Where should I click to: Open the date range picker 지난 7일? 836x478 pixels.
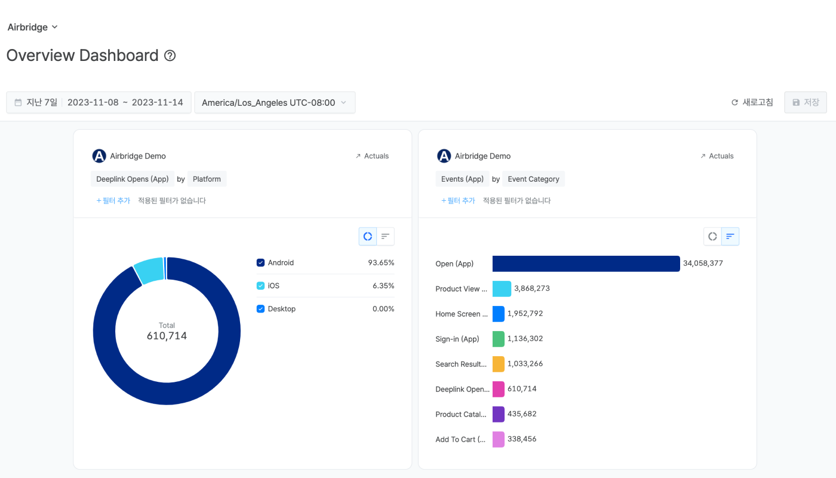pyautogui.click(x=99, y=102)
